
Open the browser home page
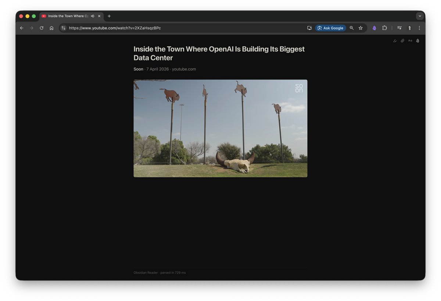(x=51, y=28)
